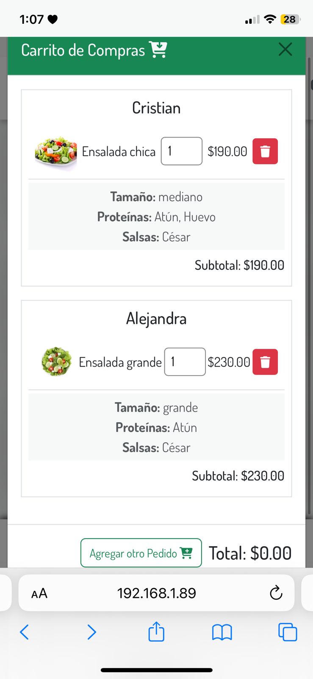Image resolution: width=313 pixels, height=679 pixels.
Task: Close the Carrito de Compras panel
Action: pyautogui.click(x=285, y=49)
